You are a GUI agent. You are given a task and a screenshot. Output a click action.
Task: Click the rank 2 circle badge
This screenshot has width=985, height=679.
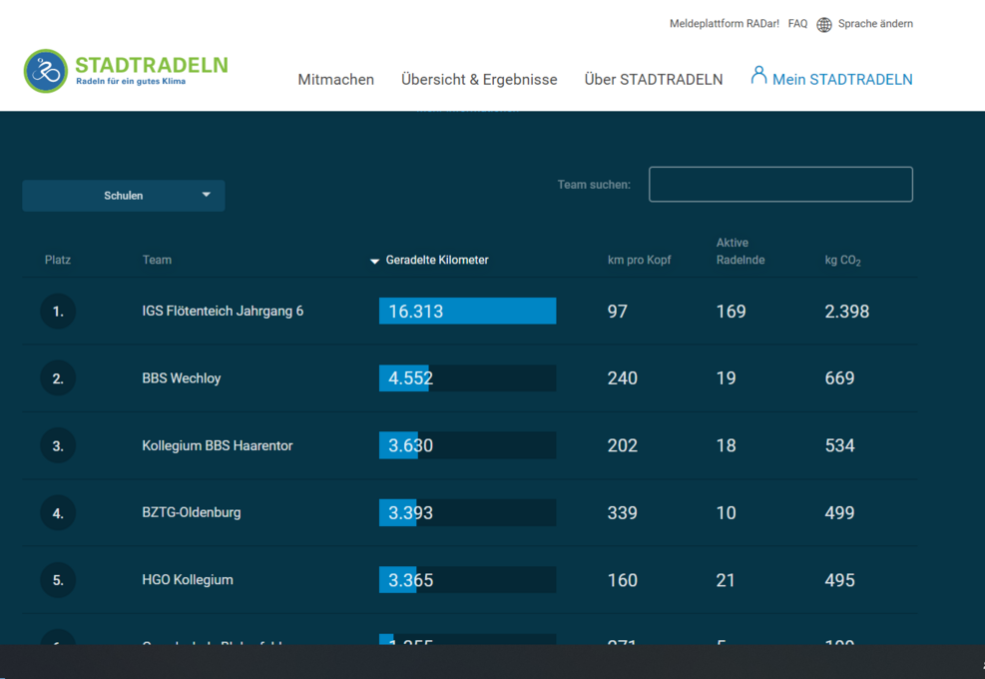click(58, 378)
